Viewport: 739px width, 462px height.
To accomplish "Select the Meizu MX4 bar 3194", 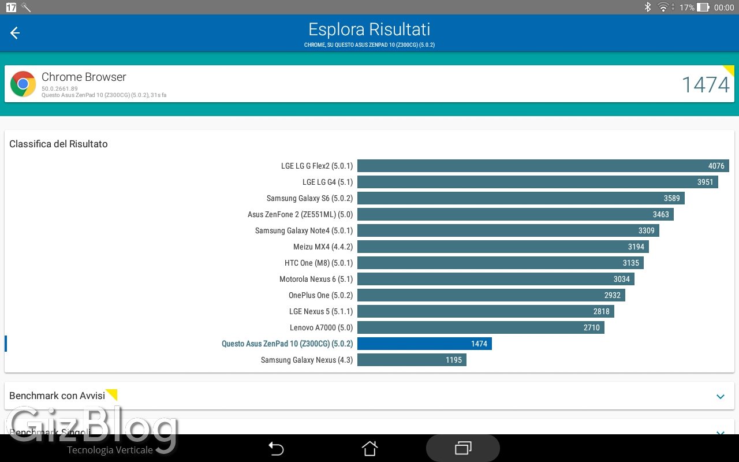I will coord(503,247).
